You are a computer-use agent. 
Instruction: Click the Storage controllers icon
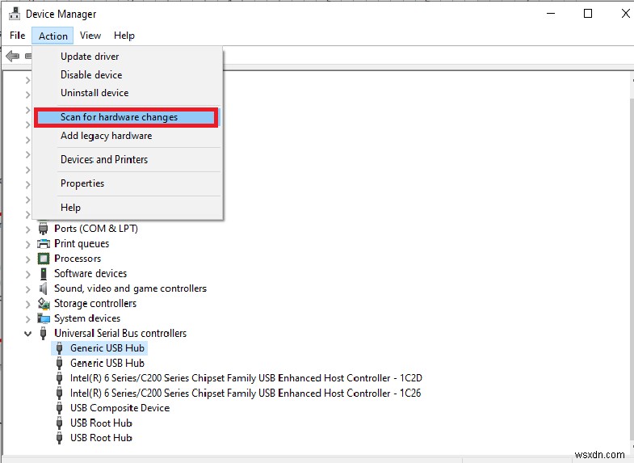(44, 303)
